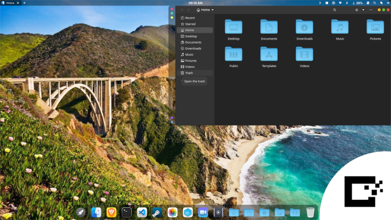Click the search icon in Files toolbar
Screen dimensions: 391x220
coord(335,10)
